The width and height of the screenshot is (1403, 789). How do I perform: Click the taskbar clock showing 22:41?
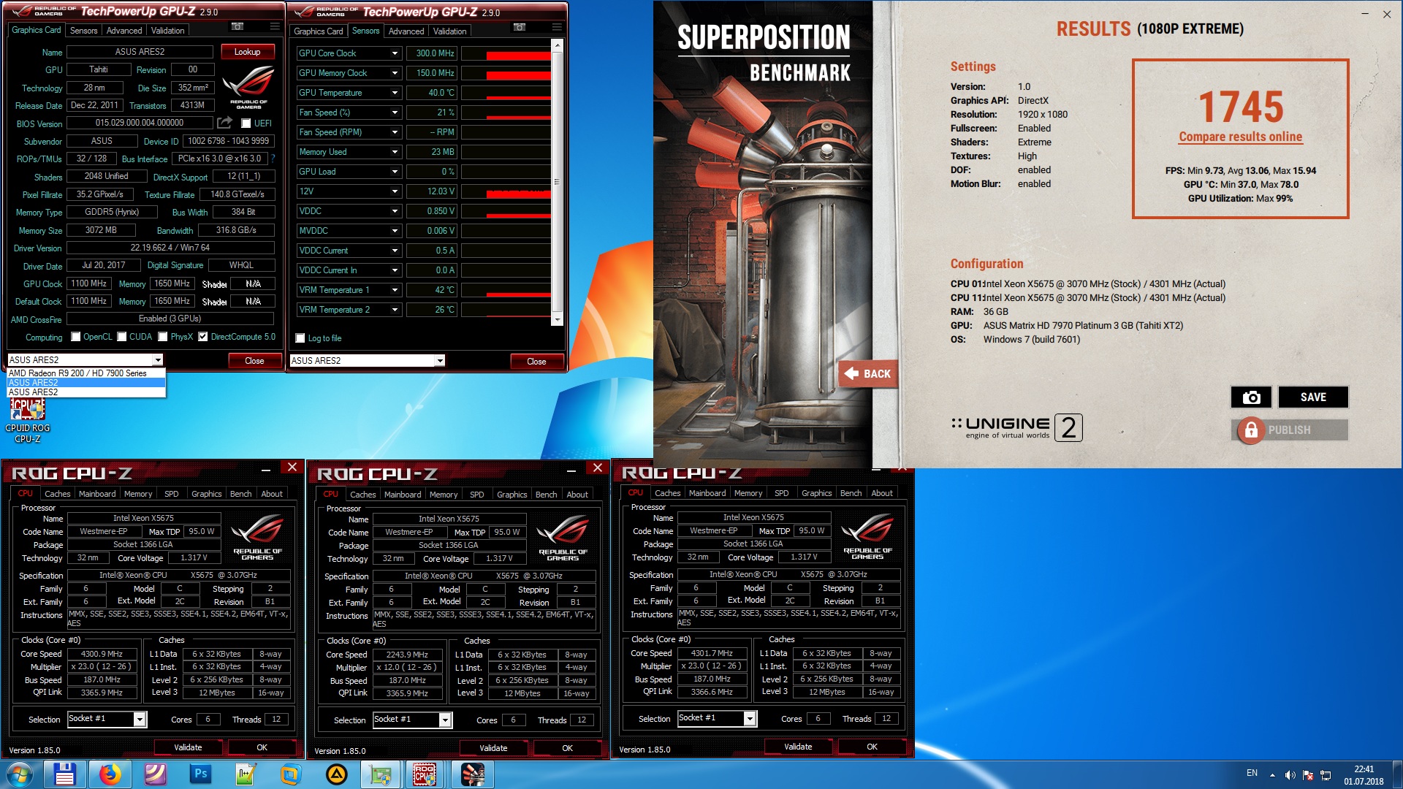[1364, 775]
